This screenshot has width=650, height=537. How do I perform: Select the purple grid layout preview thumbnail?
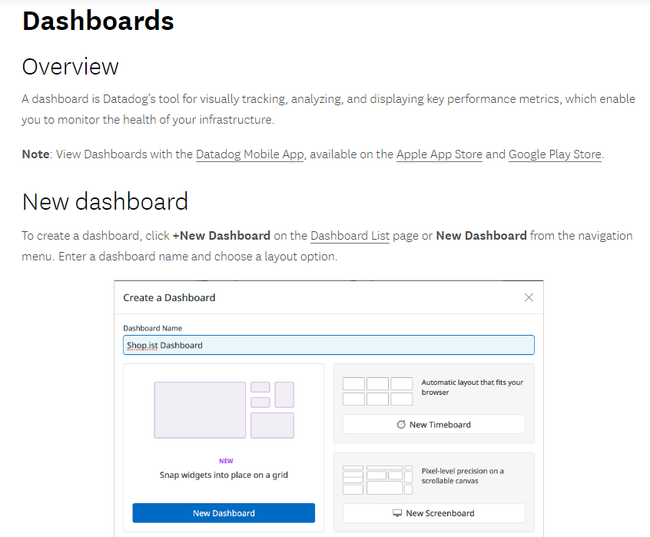pos(224,409)
